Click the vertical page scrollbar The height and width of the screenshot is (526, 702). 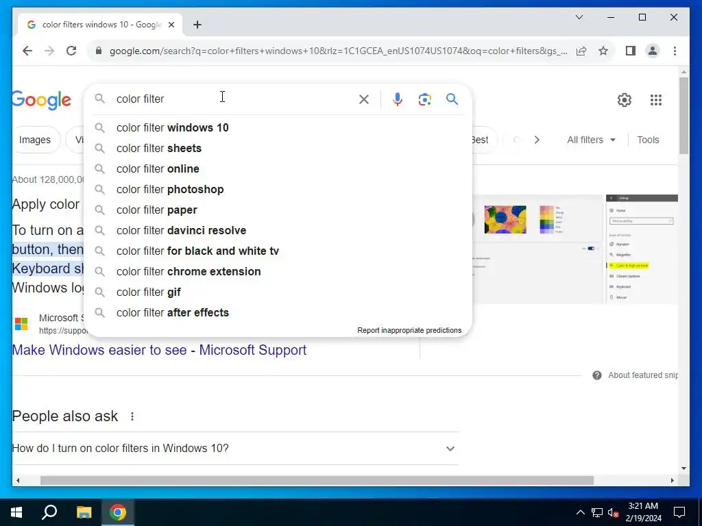[x=683, y=116]
